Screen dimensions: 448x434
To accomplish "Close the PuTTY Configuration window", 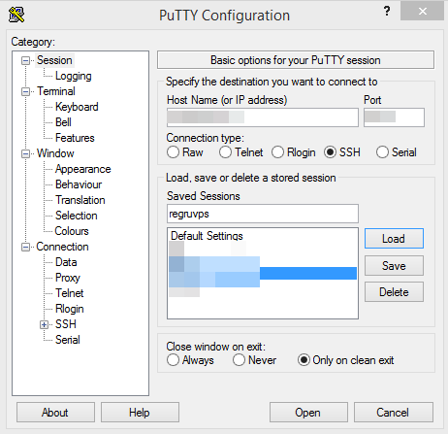I will coord(422,12).
